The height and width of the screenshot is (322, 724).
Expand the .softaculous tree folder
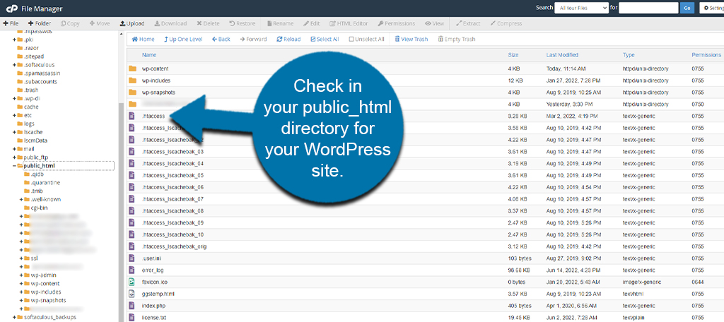pyautogui.click(x=14, y=65)
